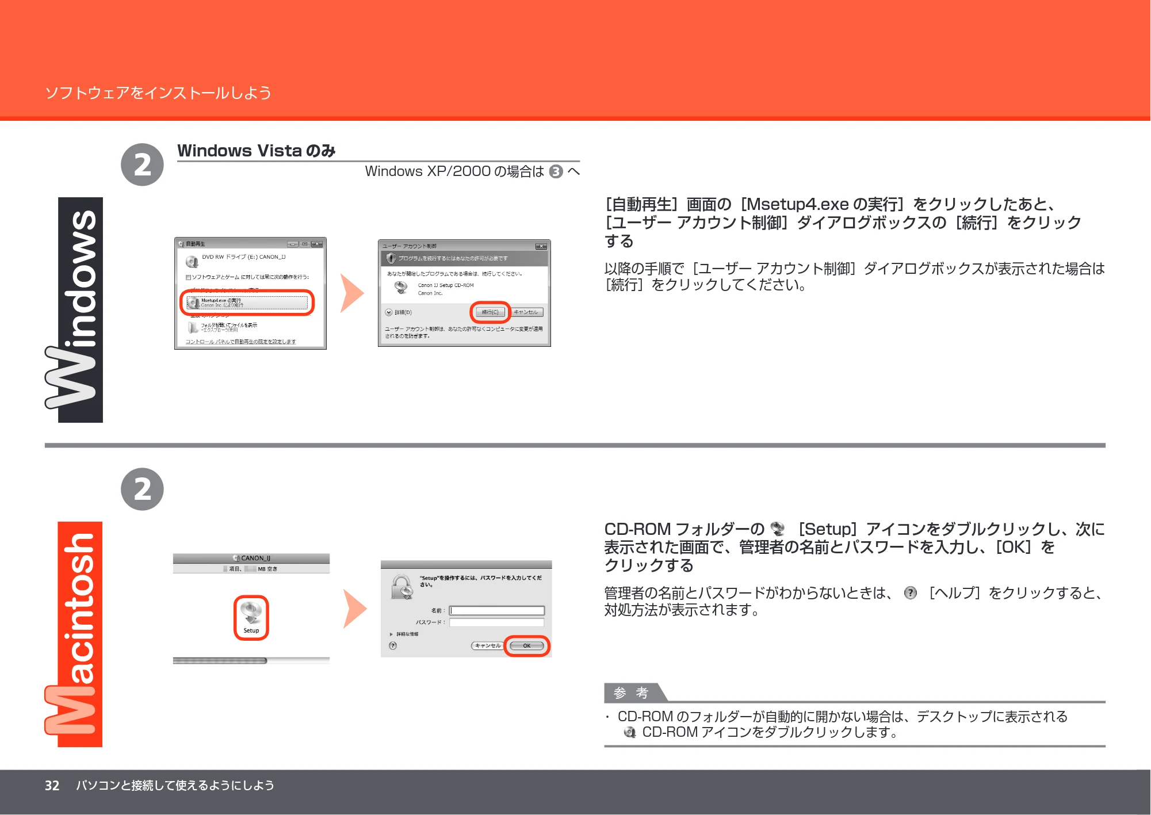The image size is (1151, 815).
Task: Click the パスワード password input field
Action: 497,622
